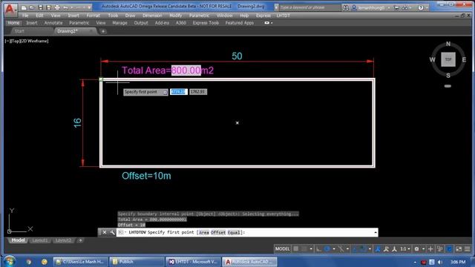475x267 pixels.
Task: Switch to the Express Tools ribbon tab
Action: pos(206,23)
